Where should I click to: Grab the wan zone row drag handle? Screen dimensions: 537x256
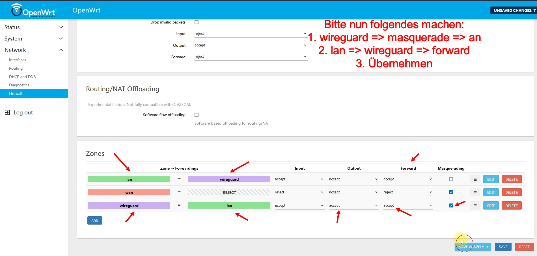475,193
